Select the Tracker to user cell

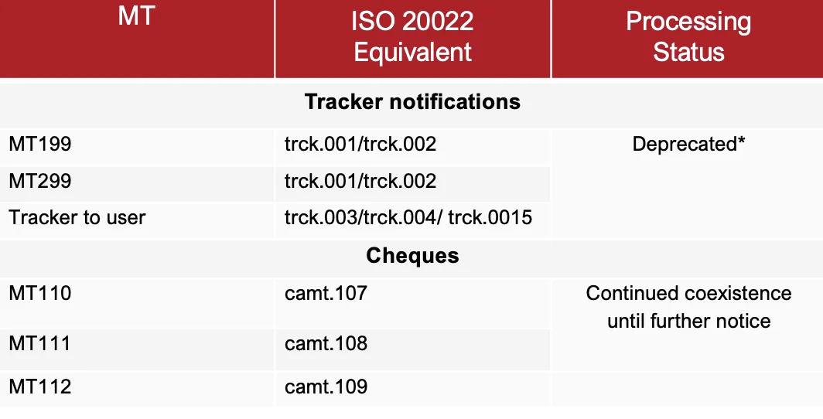pyautogui.click(x=77, y=218)
